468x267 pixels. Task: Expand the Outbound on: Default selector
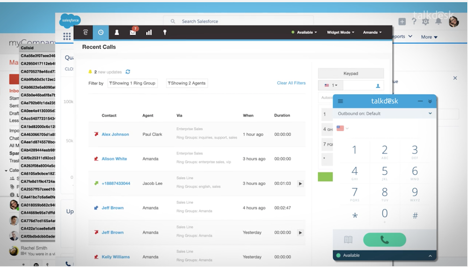(384, 113)
